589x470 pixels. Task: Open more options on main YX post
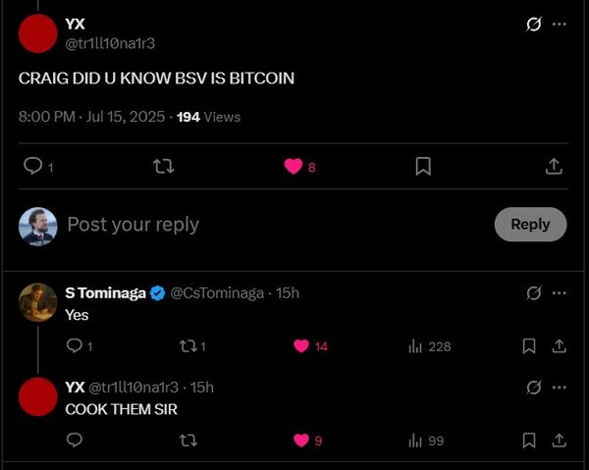(x=560, y=25)
